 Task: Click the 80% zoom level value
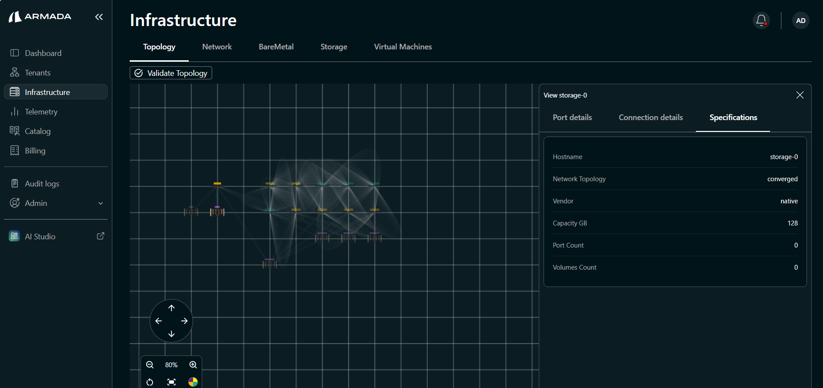171,365
